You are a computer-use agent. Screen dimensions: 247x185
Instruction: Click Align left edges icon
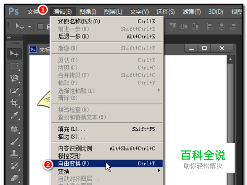pyautogui.click(x=210, y=26)
